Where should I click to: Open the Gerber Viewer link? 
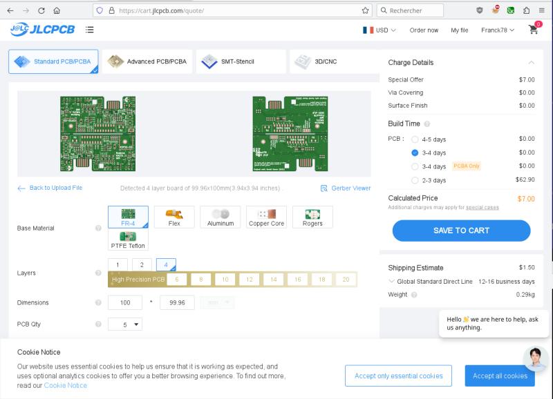[346, 188]
